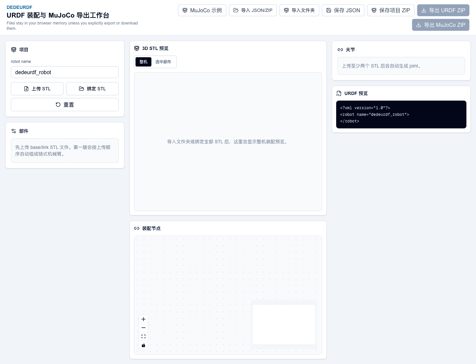Screen dimensions: 476x364
Task: Upload a file with 上传 STL
Action: pos(37,89)
